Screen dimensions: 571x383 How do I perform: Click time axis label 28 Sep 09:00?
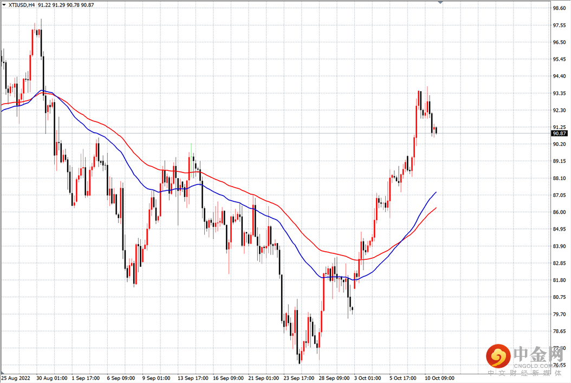pos(334,378)
